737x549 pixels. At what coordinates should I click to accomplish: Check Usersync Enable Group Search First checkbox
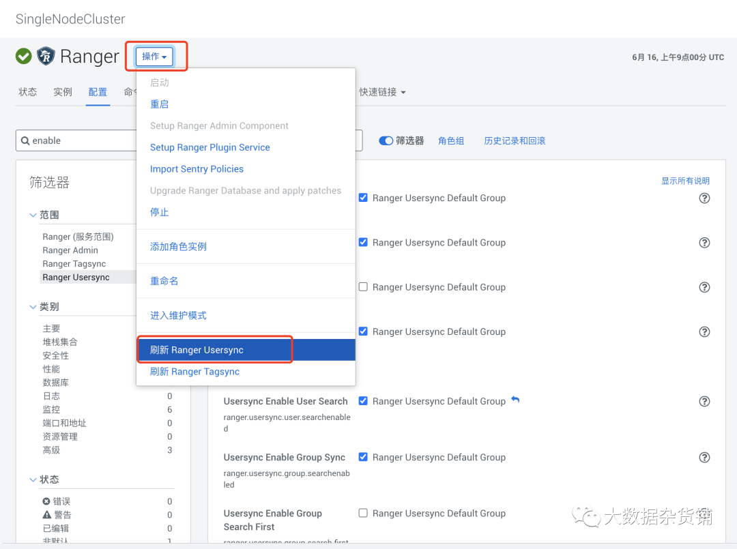click(363, 513)
